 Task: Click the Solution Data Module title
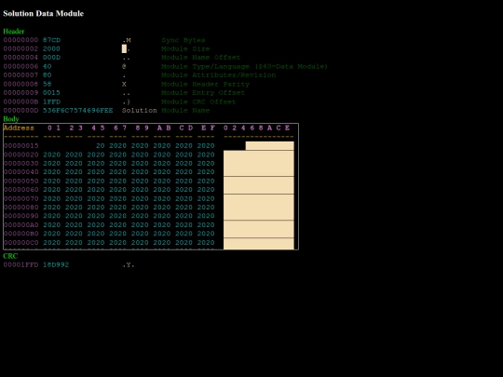click(43, 13)
